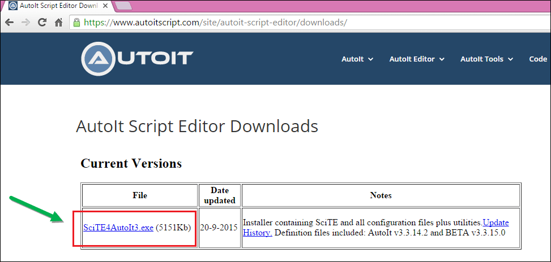The width and height of the screenshot is (551, 262).
Task: Click the Current Versions heading
Action: (131, 164)
